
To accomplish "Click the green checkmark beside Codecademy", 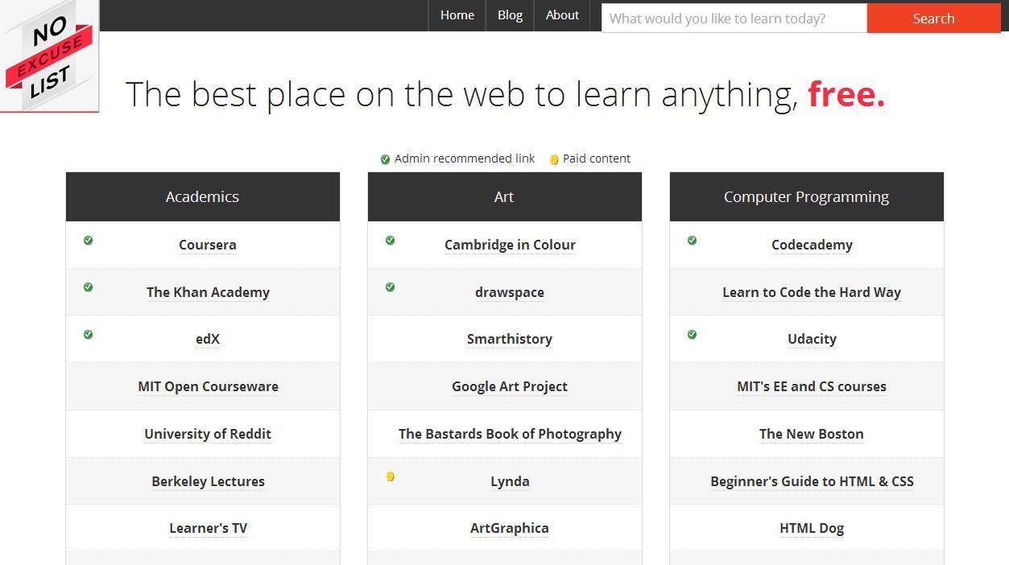I will 693,240.
